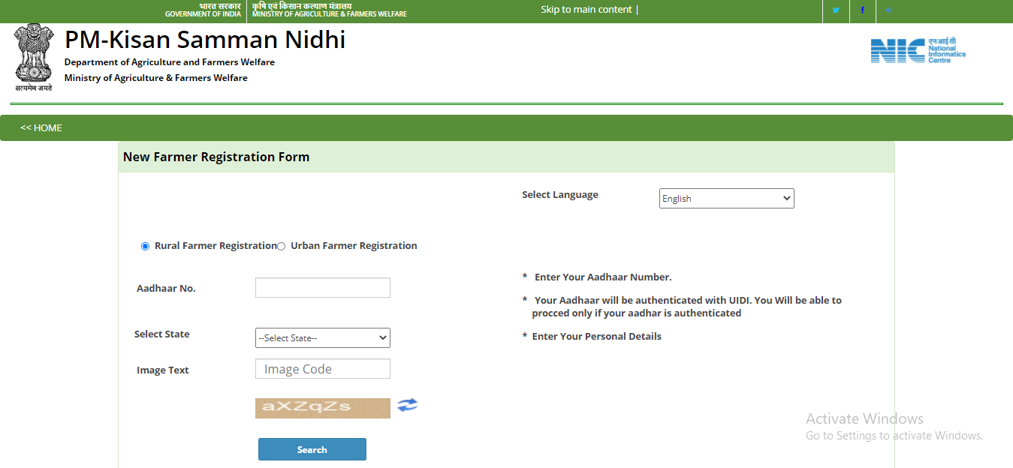Go to HOME from the green menu bar
The height and width of the screenshot is (468, 1013).
(41, 127)
